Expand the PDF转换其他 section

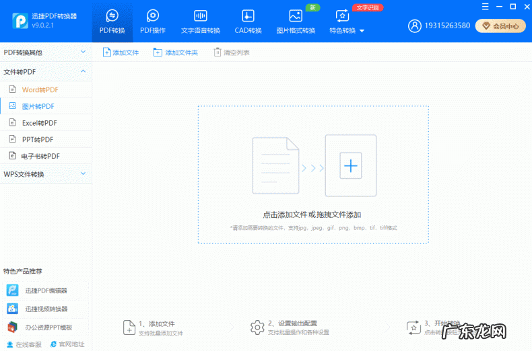point(46,52)
